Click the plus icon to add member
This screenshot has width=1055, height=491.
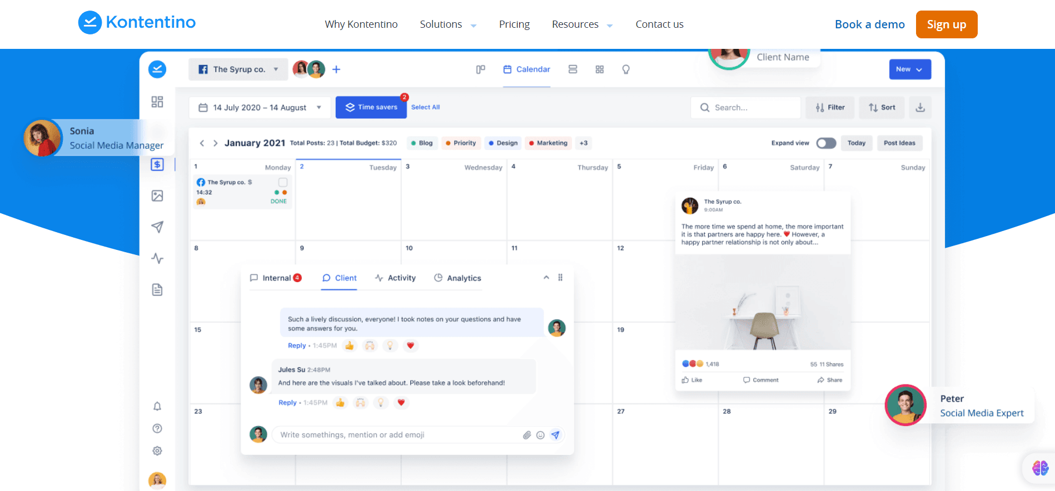point(336,69)
